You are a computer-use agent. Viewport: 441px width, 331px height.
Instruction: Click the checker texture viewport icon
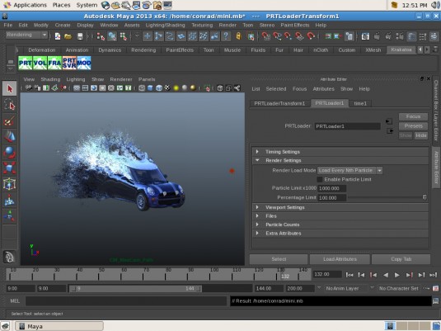pyautogui.click(x=167, y=88)
